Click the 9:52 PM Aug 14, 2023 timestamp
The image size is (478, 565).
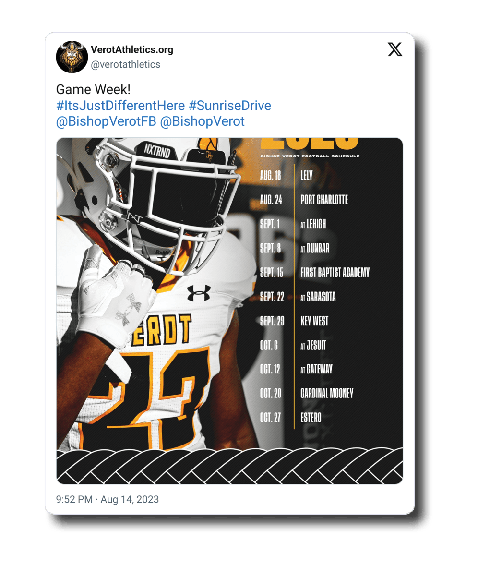[107, 499]
